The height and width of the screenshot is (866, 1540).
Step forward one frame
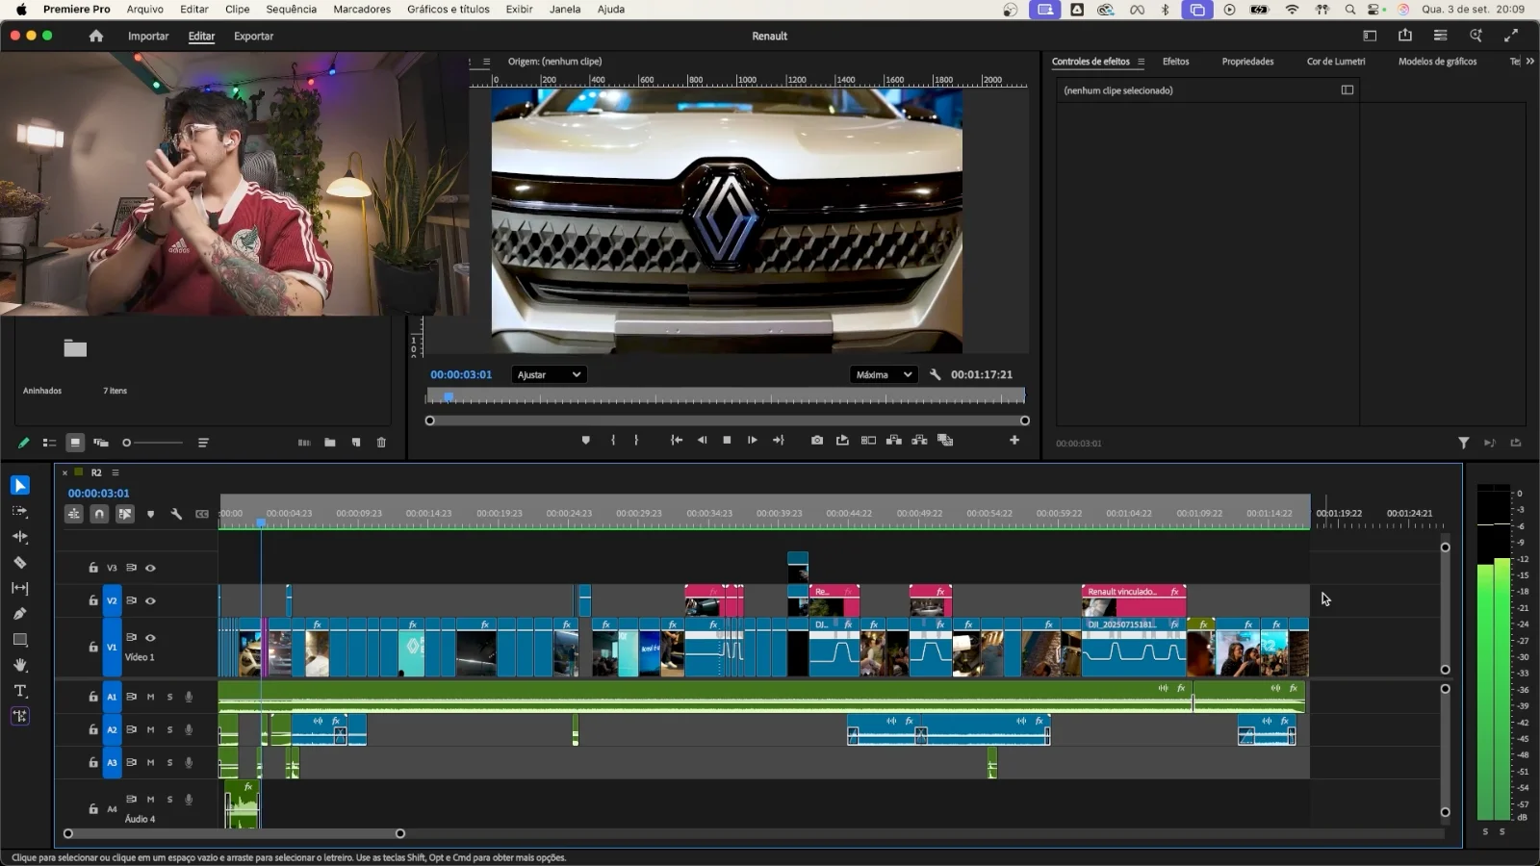coord(753,440)
